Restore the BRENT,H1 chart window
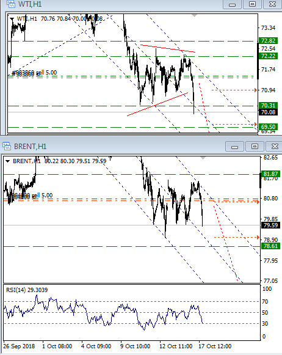The width and height of the screenshot is (282, 355). (255, 147)
